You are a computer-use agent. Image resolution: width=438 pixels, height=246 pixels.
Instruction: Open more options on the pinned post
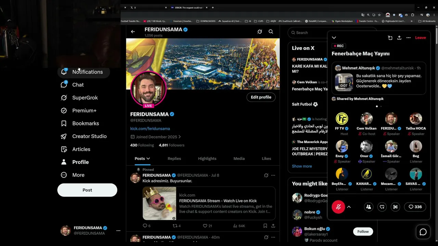(x=273, y=175)
